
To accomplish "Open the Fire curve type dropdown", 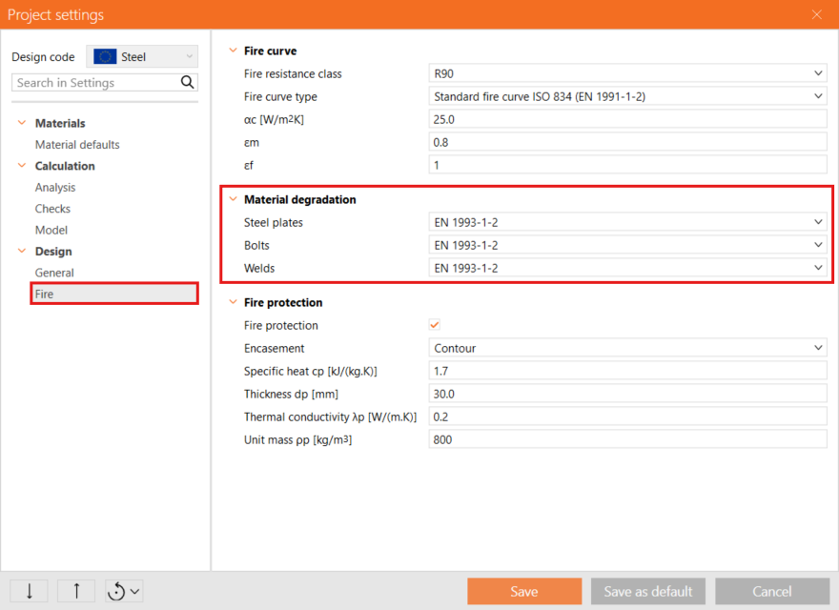I will click(627, 96).
